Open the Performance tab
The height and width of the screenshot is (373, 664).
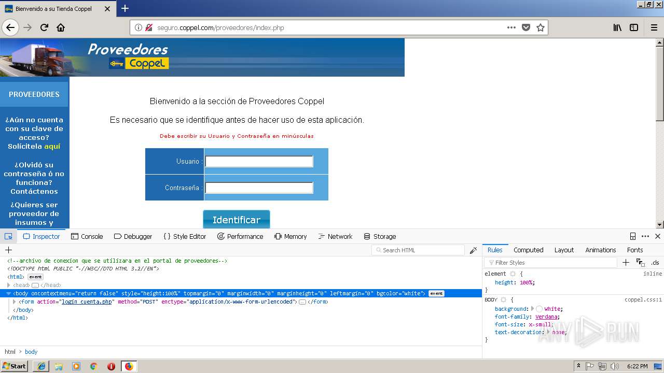(240, 236)
